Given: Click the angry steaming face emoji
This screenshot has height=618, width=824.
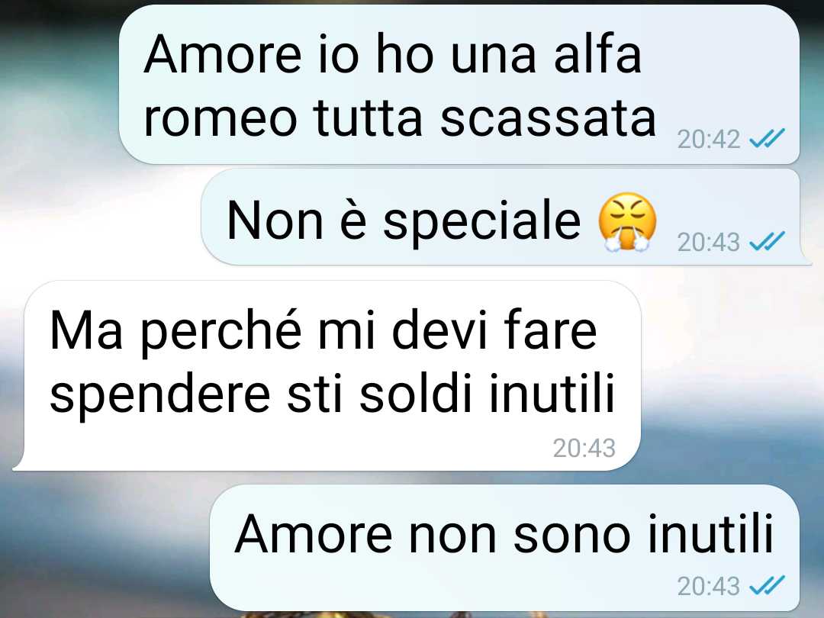Looking at the screenshot, I should 627,223.
